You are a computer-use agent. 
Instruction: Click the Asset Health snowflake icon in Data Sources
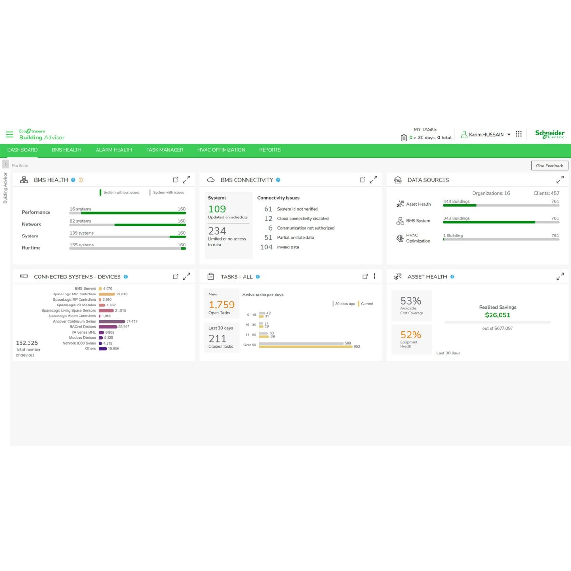click(400, 204)
